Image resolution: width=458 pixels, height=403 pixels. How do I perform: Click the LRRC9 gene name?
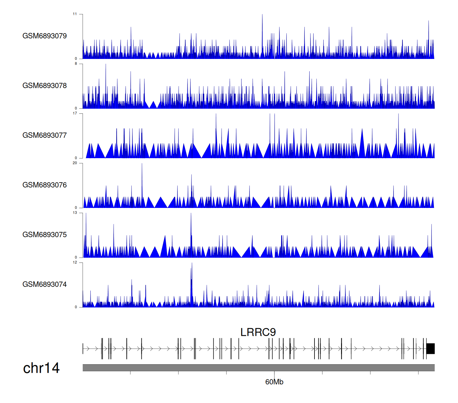(258, 332)
